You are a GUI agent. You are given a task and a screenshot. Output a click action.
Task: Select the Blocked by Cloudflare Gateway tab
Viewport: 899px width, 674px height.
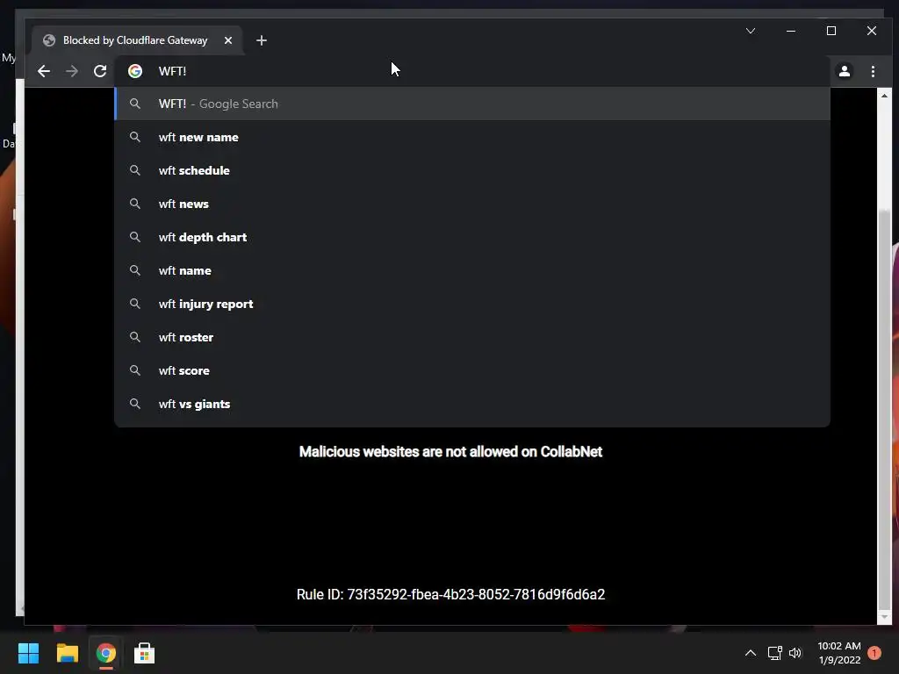pyautogui.click(x=138, y=40)
